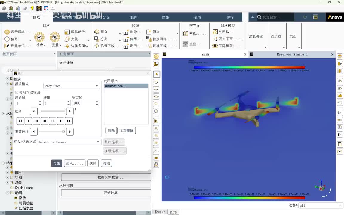Open mesh Info (信息) icon
344x215 pixels.
tap(7, 39)
